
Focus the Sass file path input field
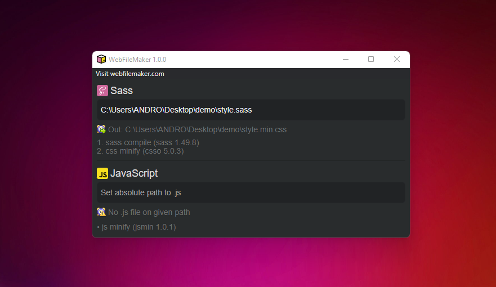pos(251,110)
